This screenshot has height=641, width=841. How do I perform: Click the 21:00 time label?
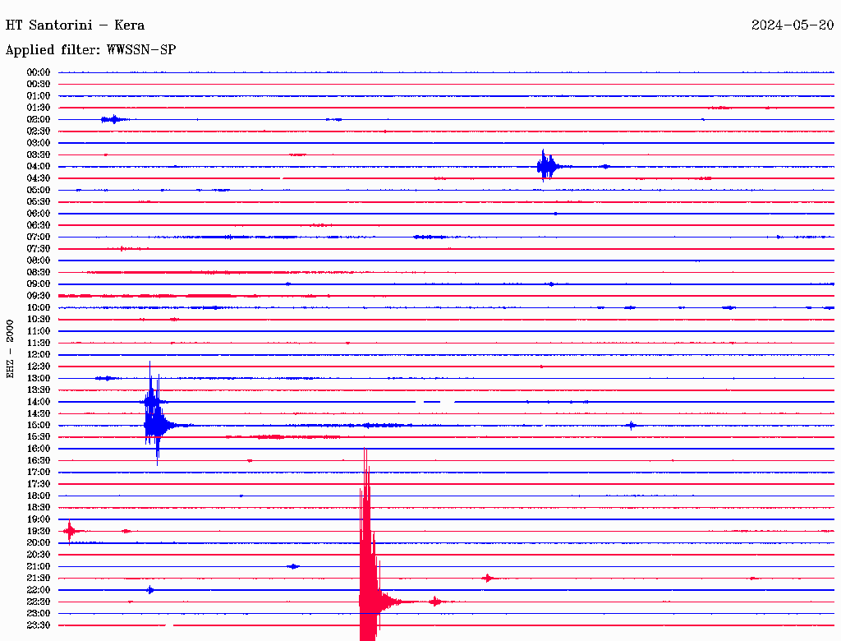(39, 567)
